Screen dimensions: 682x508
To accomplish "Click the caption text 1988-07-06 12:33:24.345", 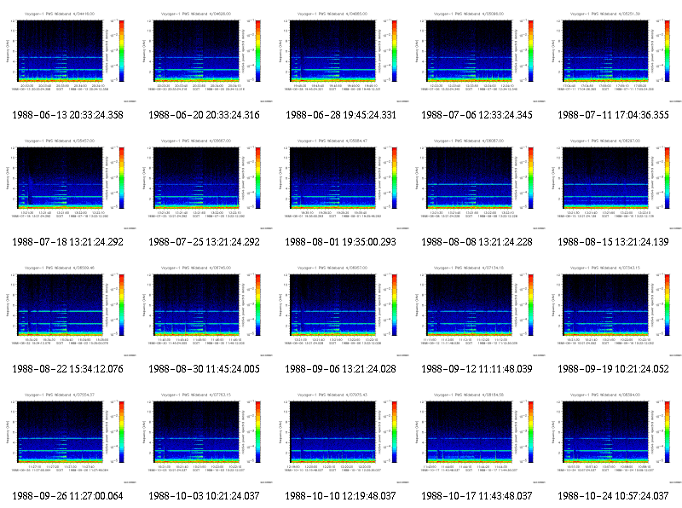I will click(x=477, y=115).
